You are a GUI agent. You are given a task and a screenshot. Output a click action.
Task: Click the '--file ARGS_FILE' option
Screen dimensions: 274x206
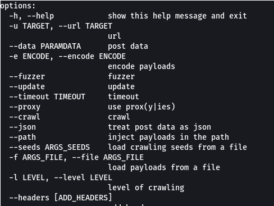[x=108, y=157]
